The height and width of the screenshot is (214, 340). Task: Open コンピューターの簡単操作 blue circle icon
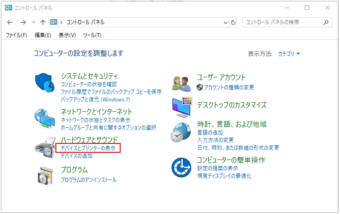point(181,168)
